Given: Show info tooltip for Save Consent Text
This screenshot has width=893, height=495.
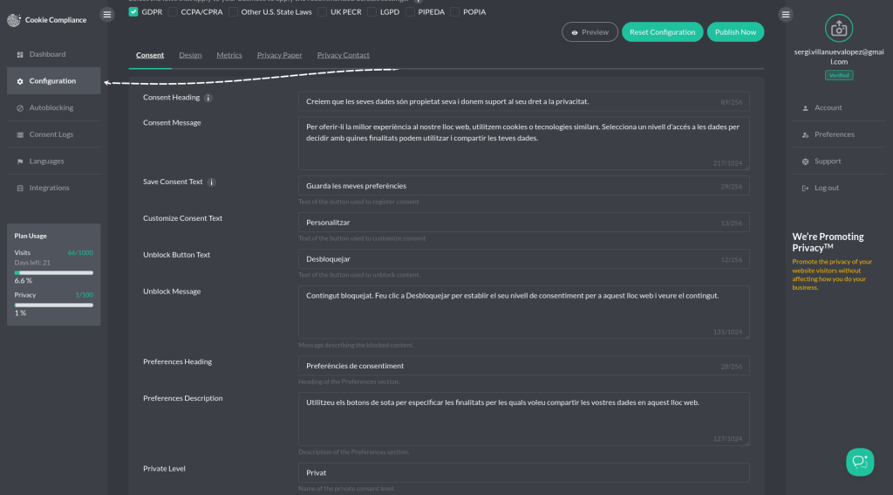Looking at the screenshot, I should (212, 182).
